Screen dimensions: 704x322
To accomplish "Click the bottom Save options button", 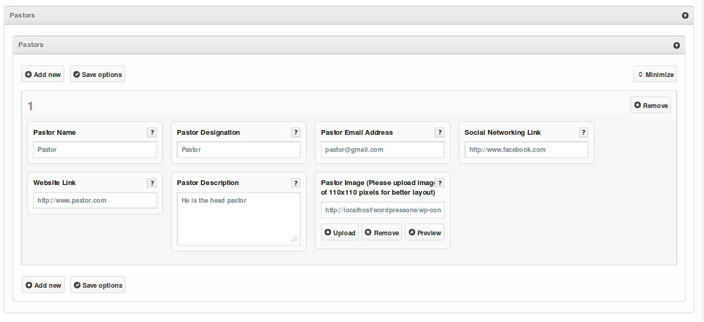I will pos(98,285).
